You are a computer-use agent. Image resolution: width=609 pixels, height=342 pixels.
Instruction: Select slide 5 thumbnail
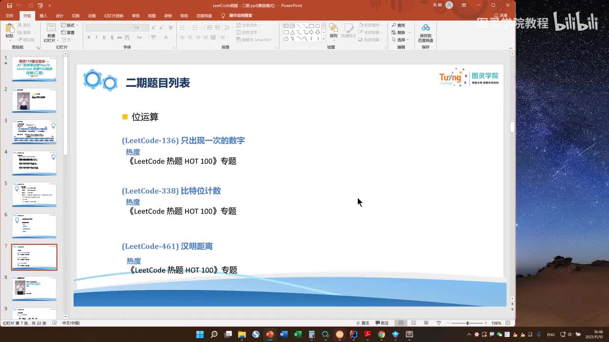point(34,194)
